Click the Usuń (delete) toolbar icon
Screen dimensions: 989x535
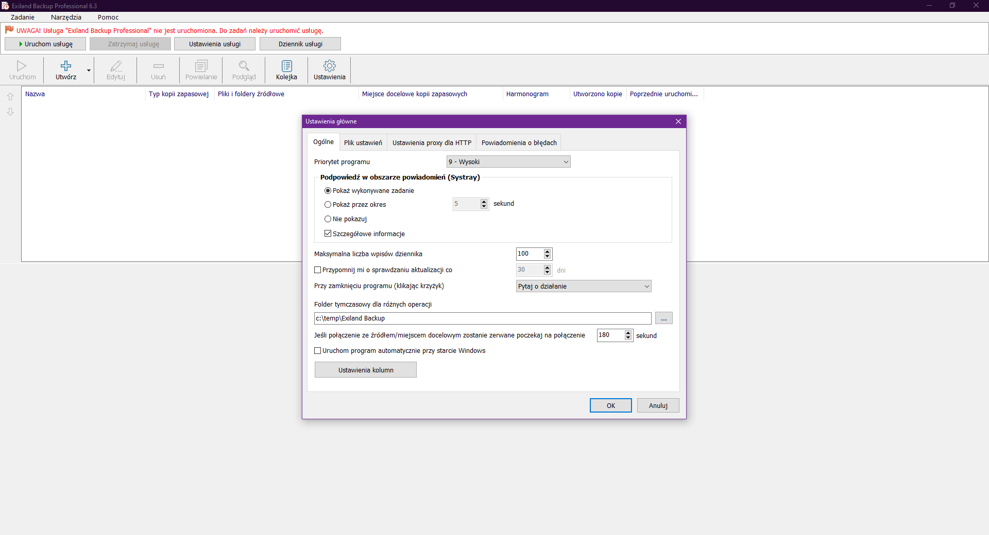tap(158, 66)
